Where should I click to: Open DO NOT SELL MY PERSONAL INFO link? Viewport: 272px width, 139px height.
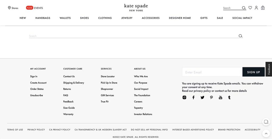149,130
